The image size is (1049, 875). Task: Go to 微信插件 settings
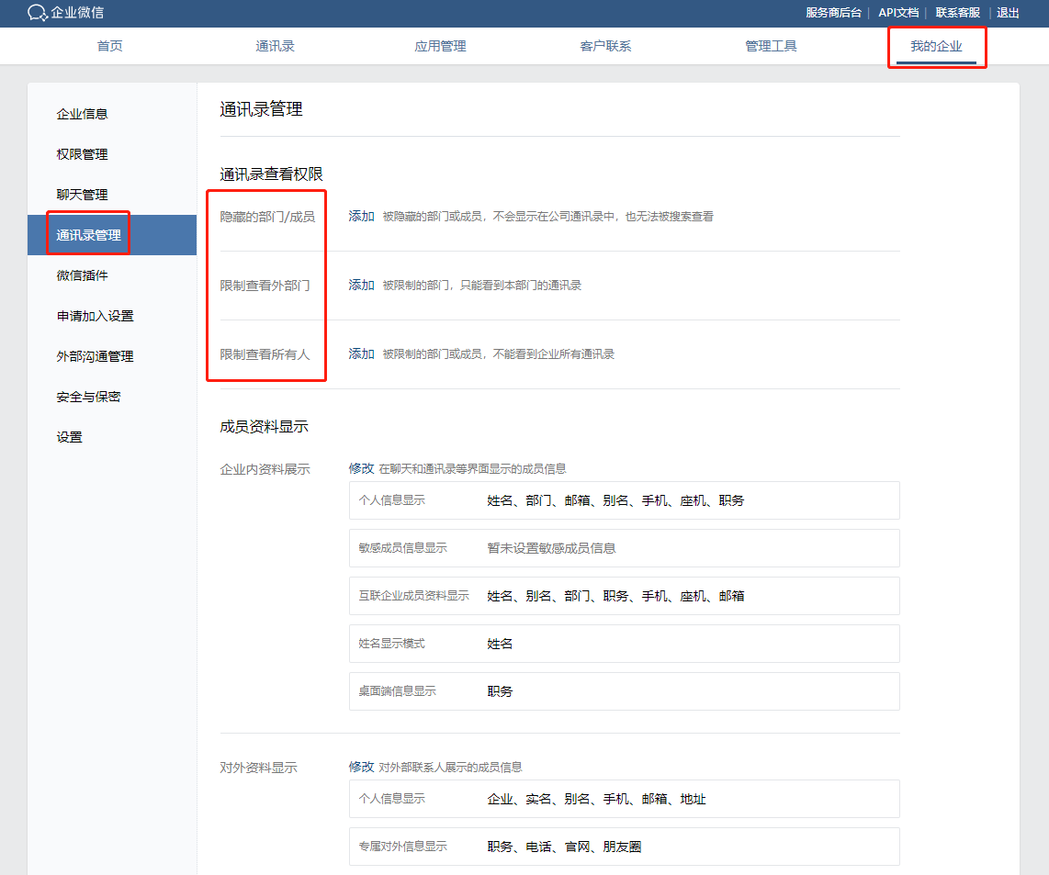tap(83, 275)
